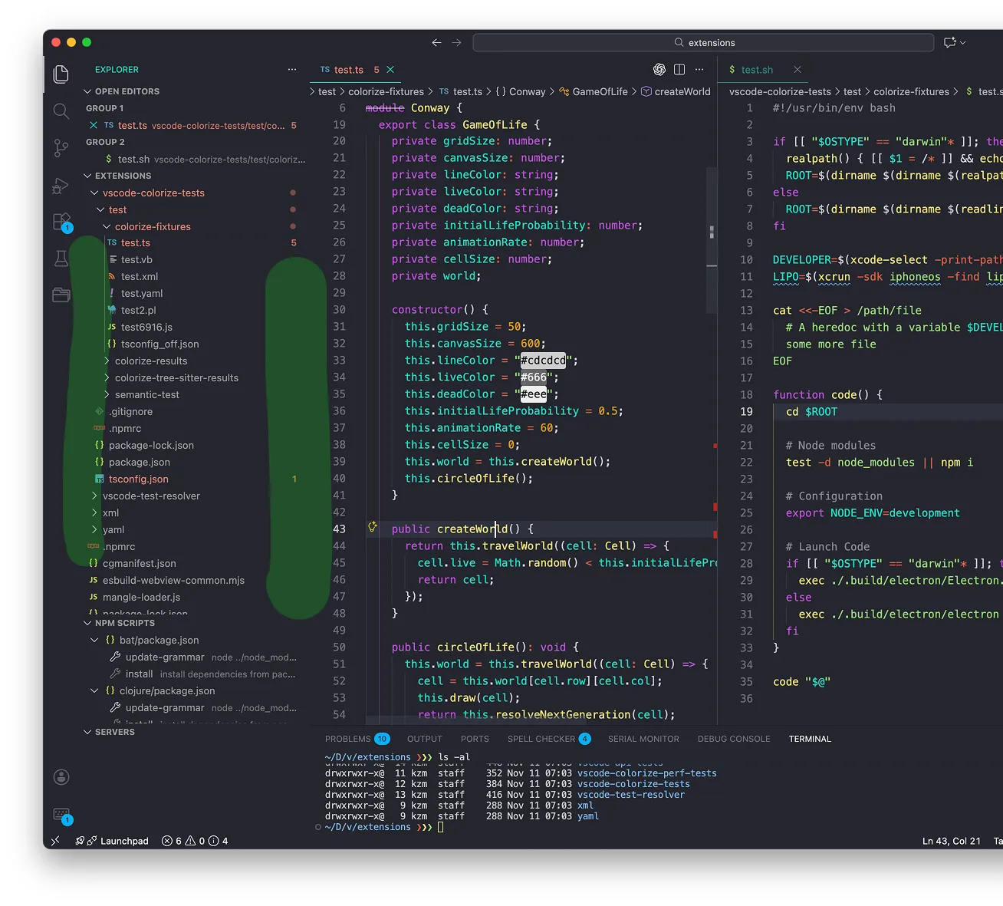
Task: Switch to the Problems panel tab
Action: 348,739
